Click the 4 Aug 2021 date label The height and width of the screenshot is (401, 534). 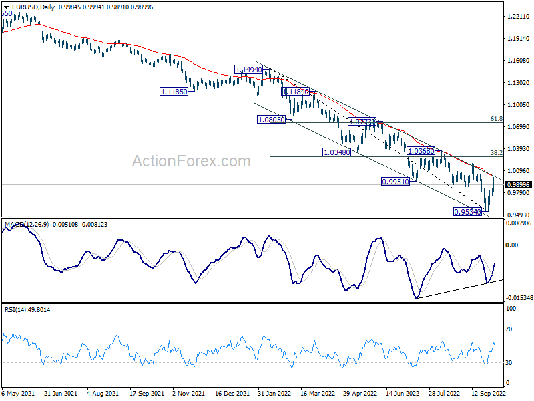(103, 394)
